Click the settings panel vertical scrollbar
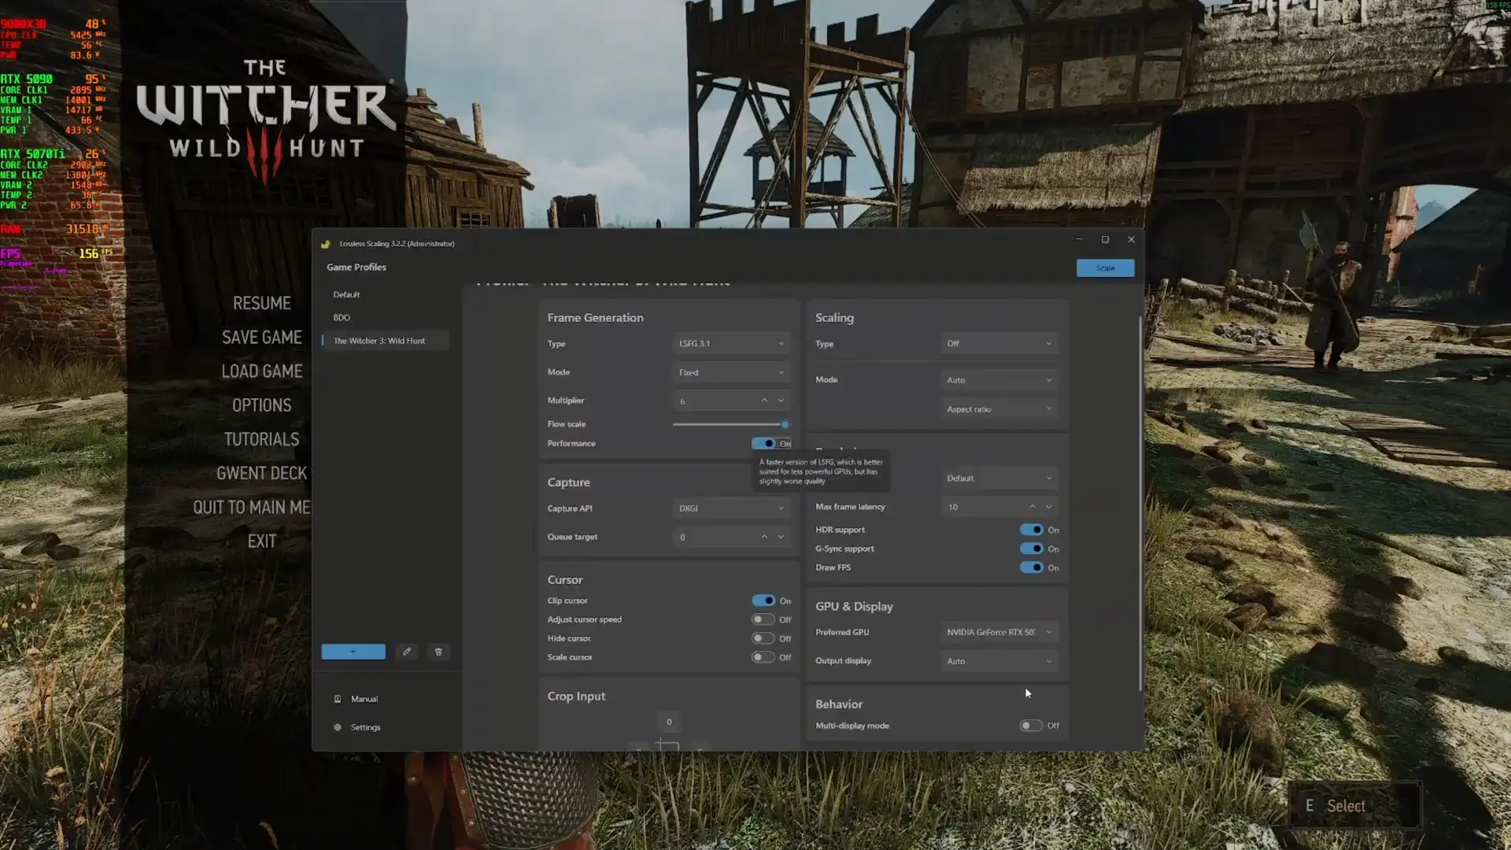This screenshot has height=850, width=1511. 1140,504
